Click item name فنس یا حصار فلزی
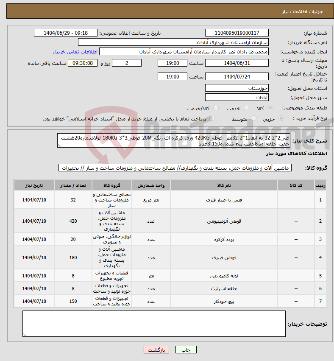 pyautogui.click(x=224, y=200)
